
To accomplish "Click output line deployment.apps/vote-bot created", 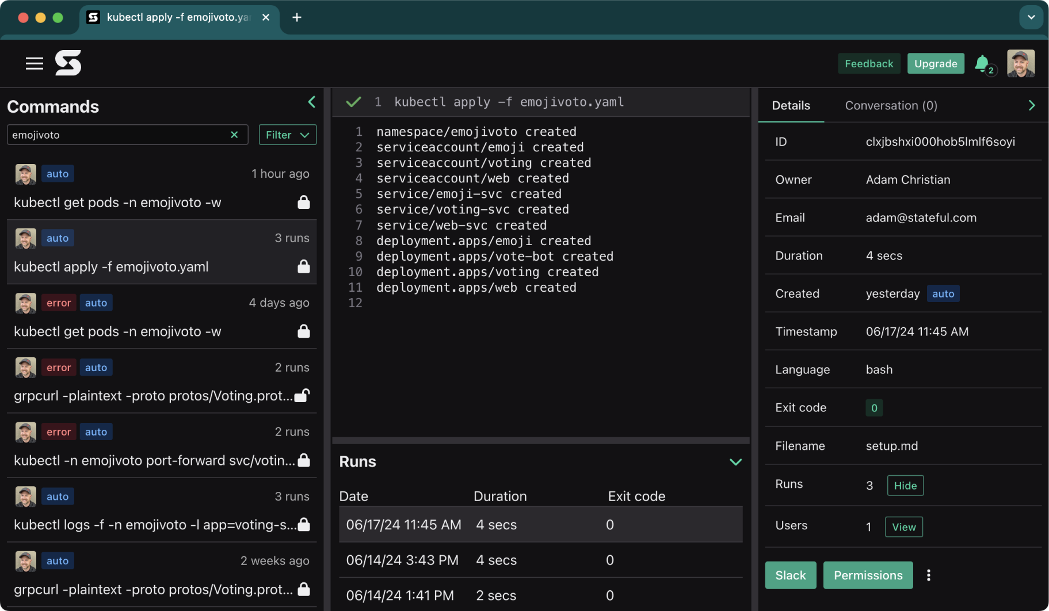I will [x=495, y=256].
